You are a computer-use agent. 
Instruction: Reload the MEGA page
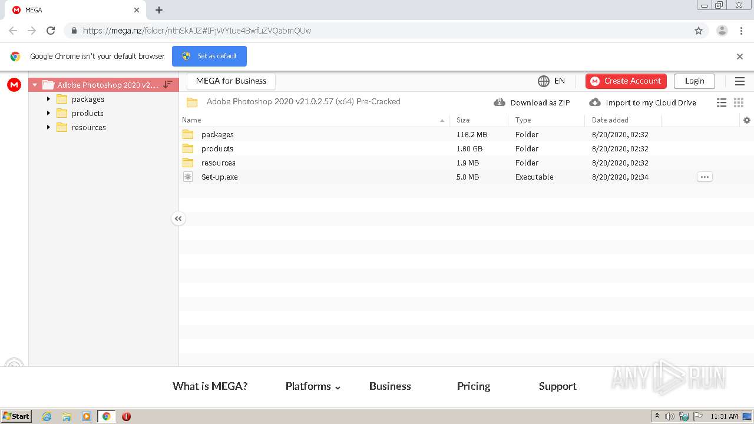51,31
